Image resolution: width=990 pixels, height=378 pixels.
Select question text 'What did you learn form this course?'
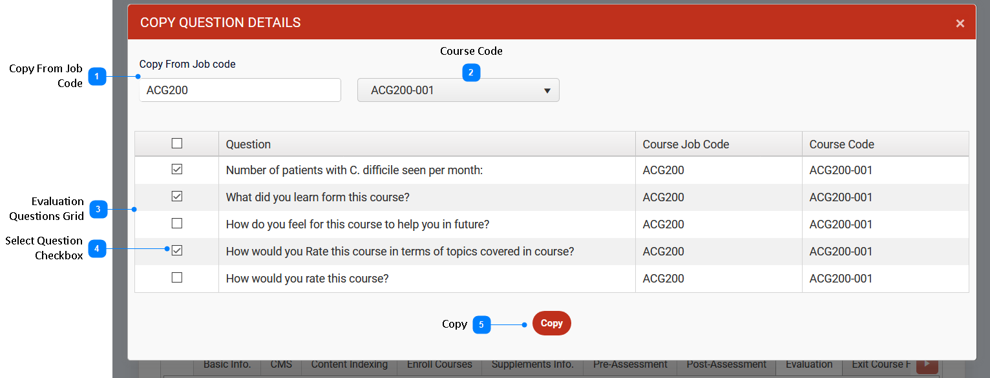click(x=317, y=197)
